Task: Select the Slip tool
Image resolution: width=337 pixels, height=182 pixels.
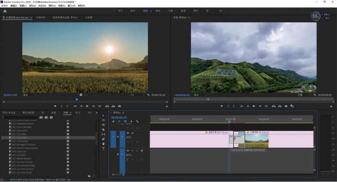Action: (103, 134)
